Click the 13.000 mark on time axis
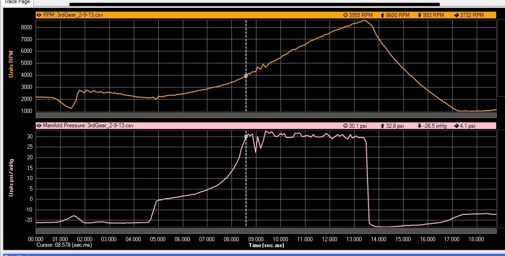This screenshot has height=256, width=505. [354, 239]
